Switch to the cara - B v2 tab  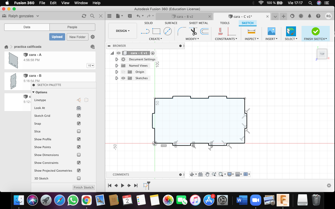pyautogui.click(x=185, y=16)
